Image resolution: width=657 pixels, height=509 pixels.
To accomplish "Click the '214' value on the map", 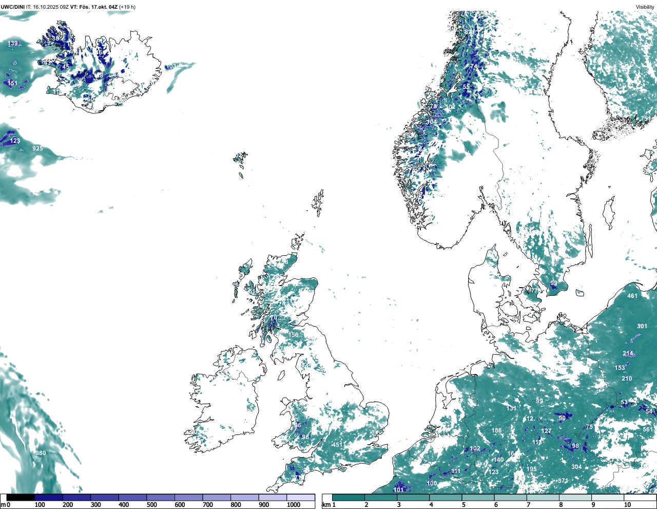I will pos(628,353).
